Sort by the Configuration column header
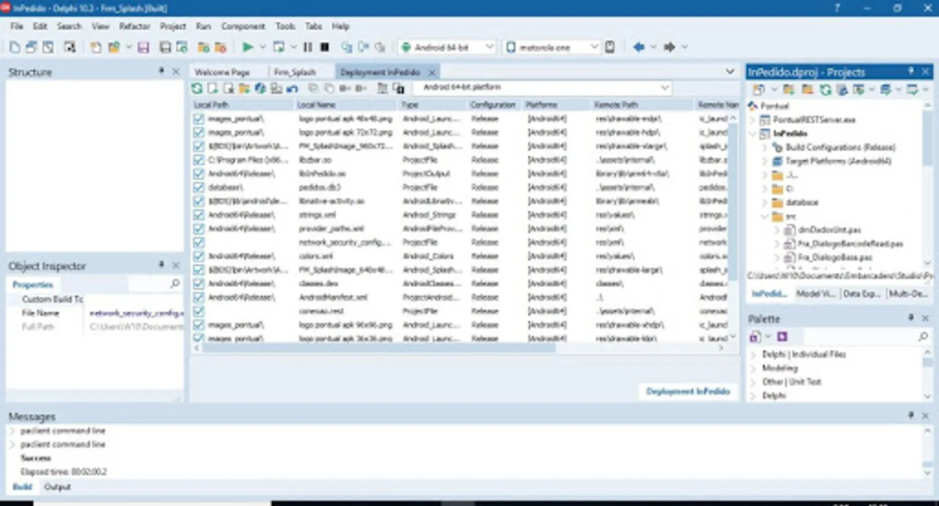This screenshot has width=939, height=506. click(x=493, y=105)
